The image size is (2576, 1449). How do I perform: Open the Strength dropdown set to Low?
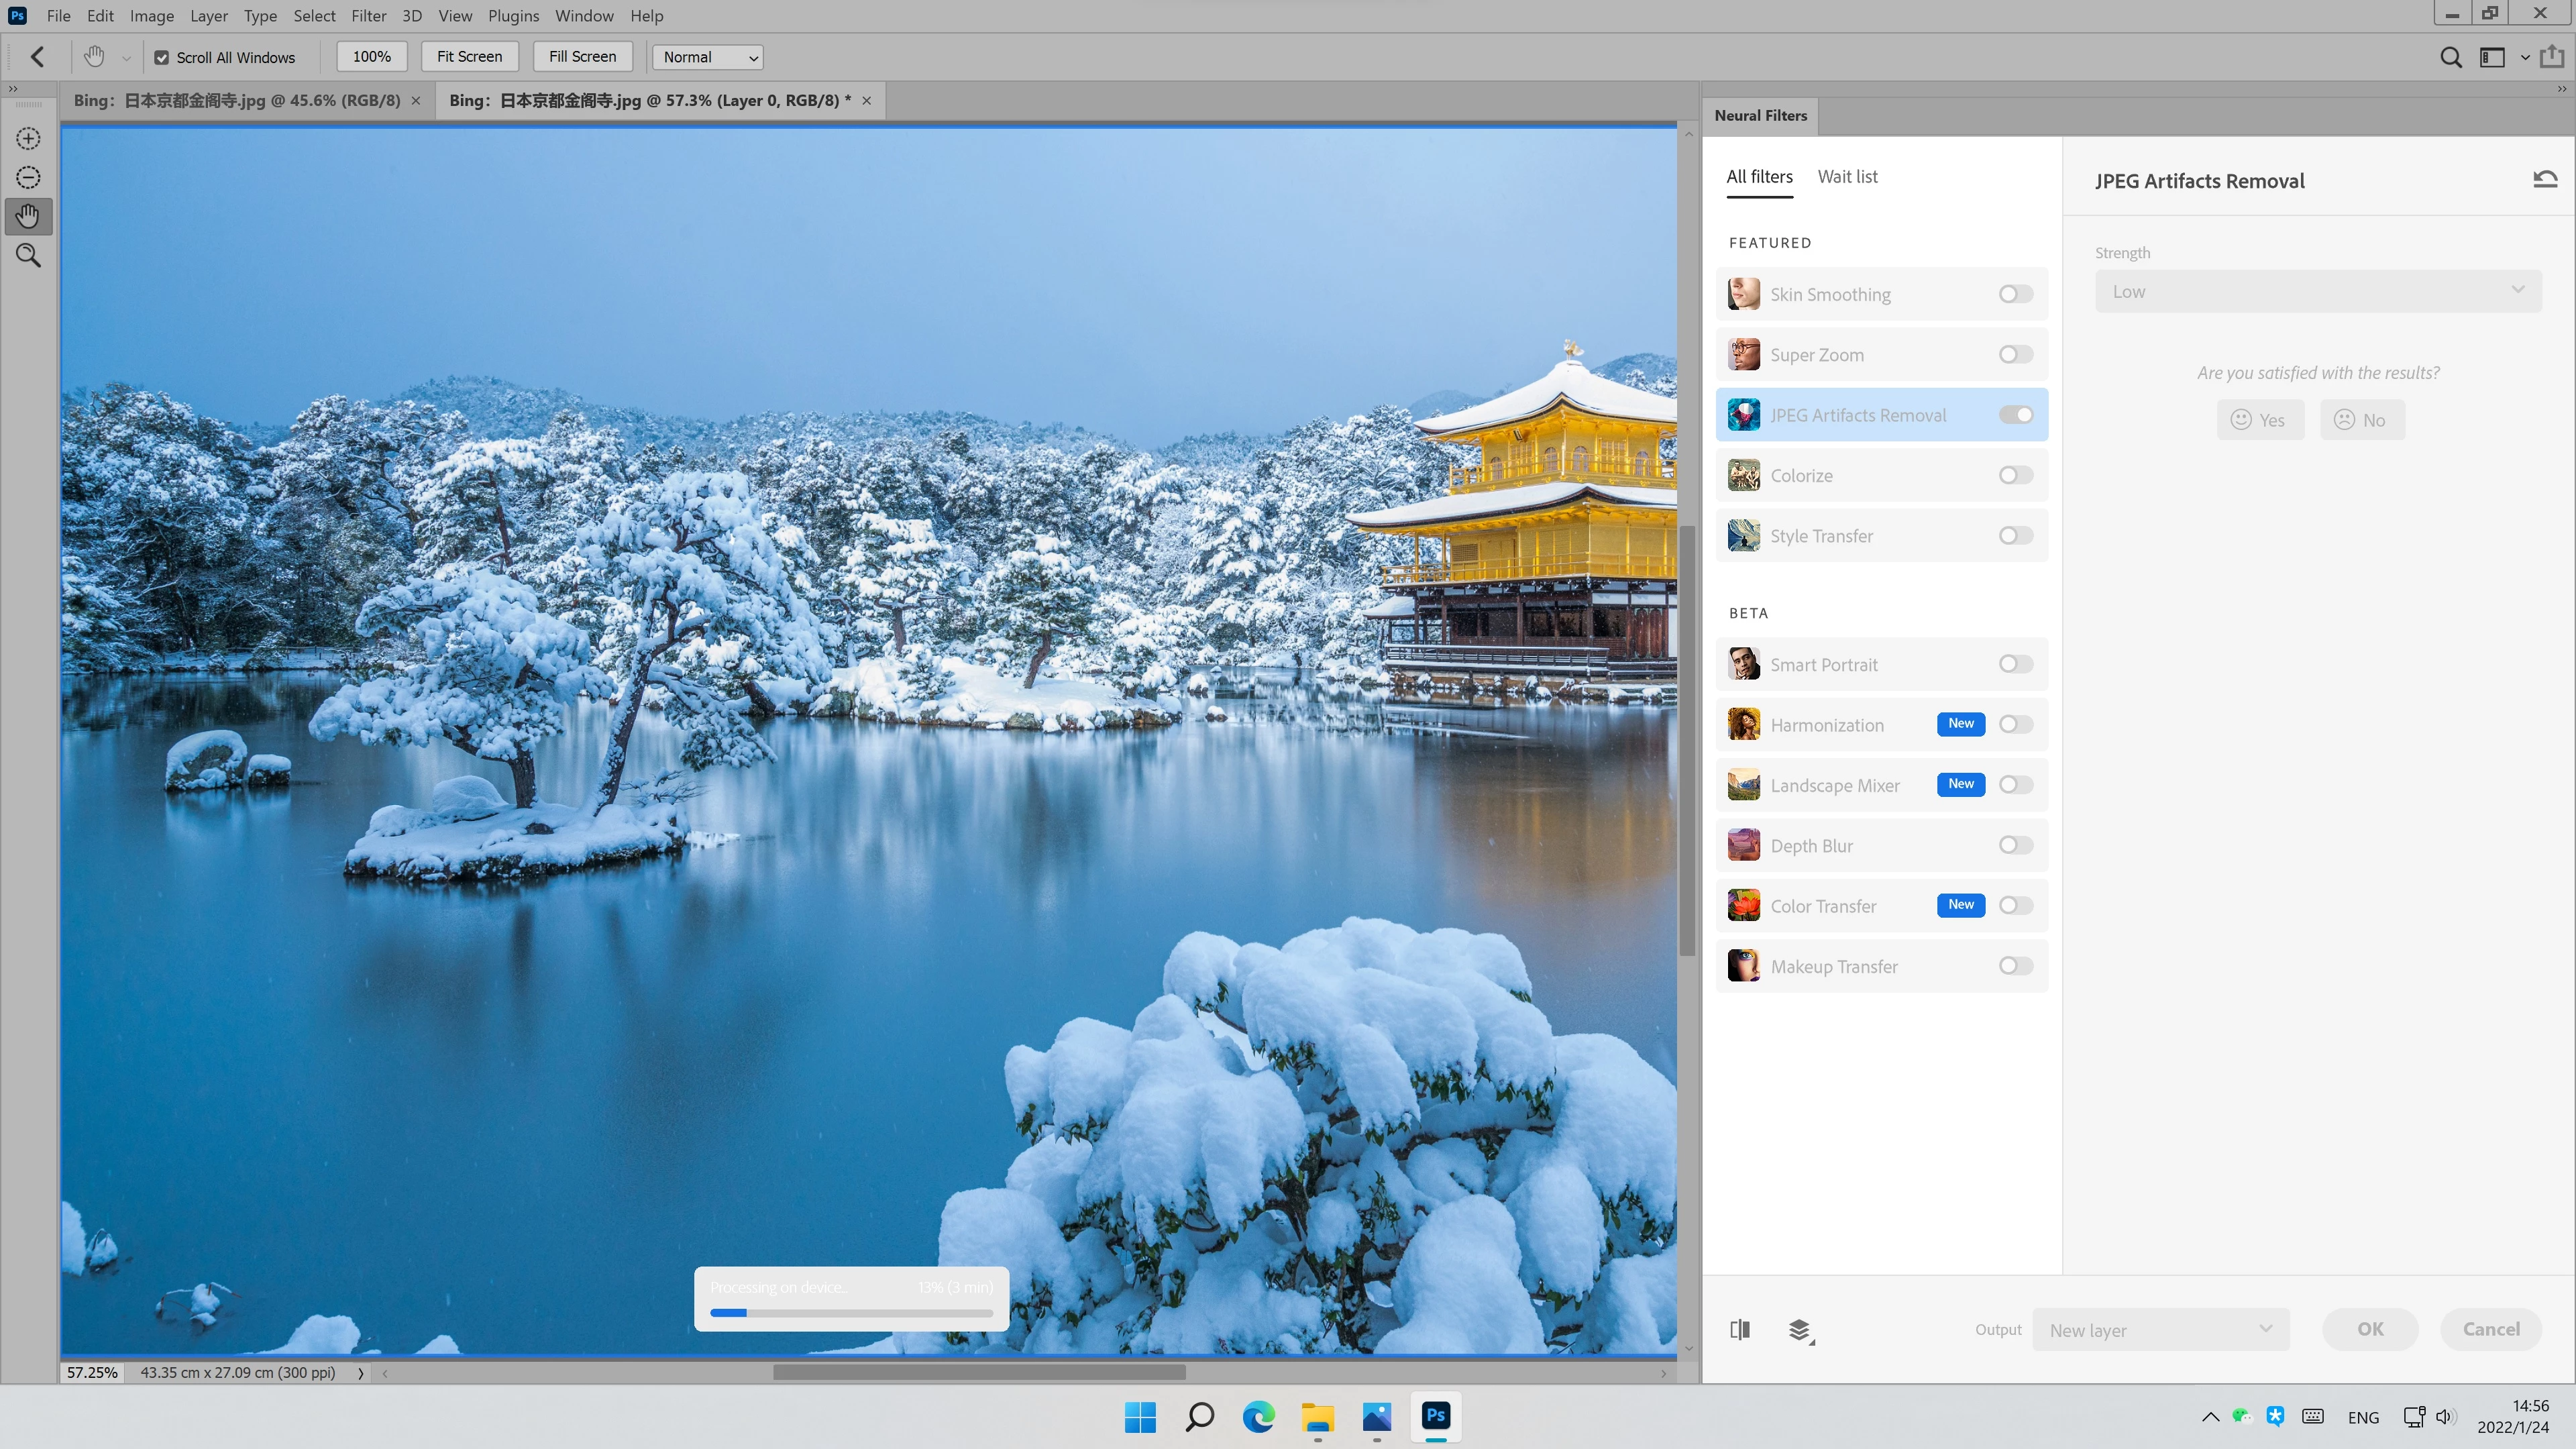(2317, 292)
